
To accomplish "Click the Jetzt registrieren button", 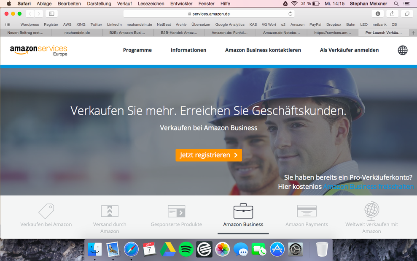I will [x=209, y=155].
